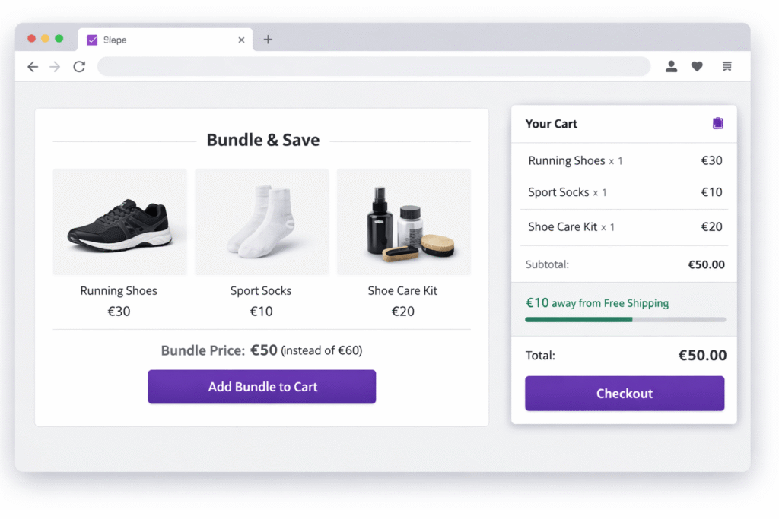
Task: Click the purple cart icon beside Your Cart
Action: (717, 122)
